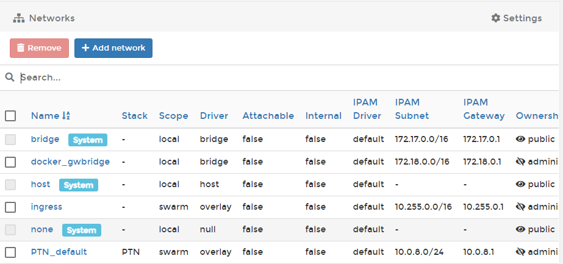563x264 pixels.
Task: Click the public eye icon for host
Action: pyautogui.click(x=520, y=184)
